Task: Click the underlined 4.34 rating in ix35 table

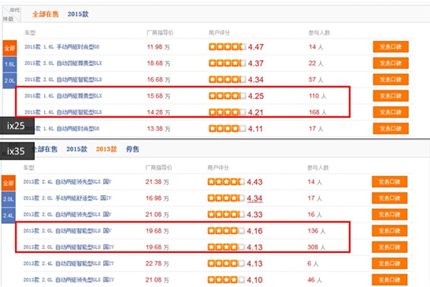Action: tap(254, 198)
